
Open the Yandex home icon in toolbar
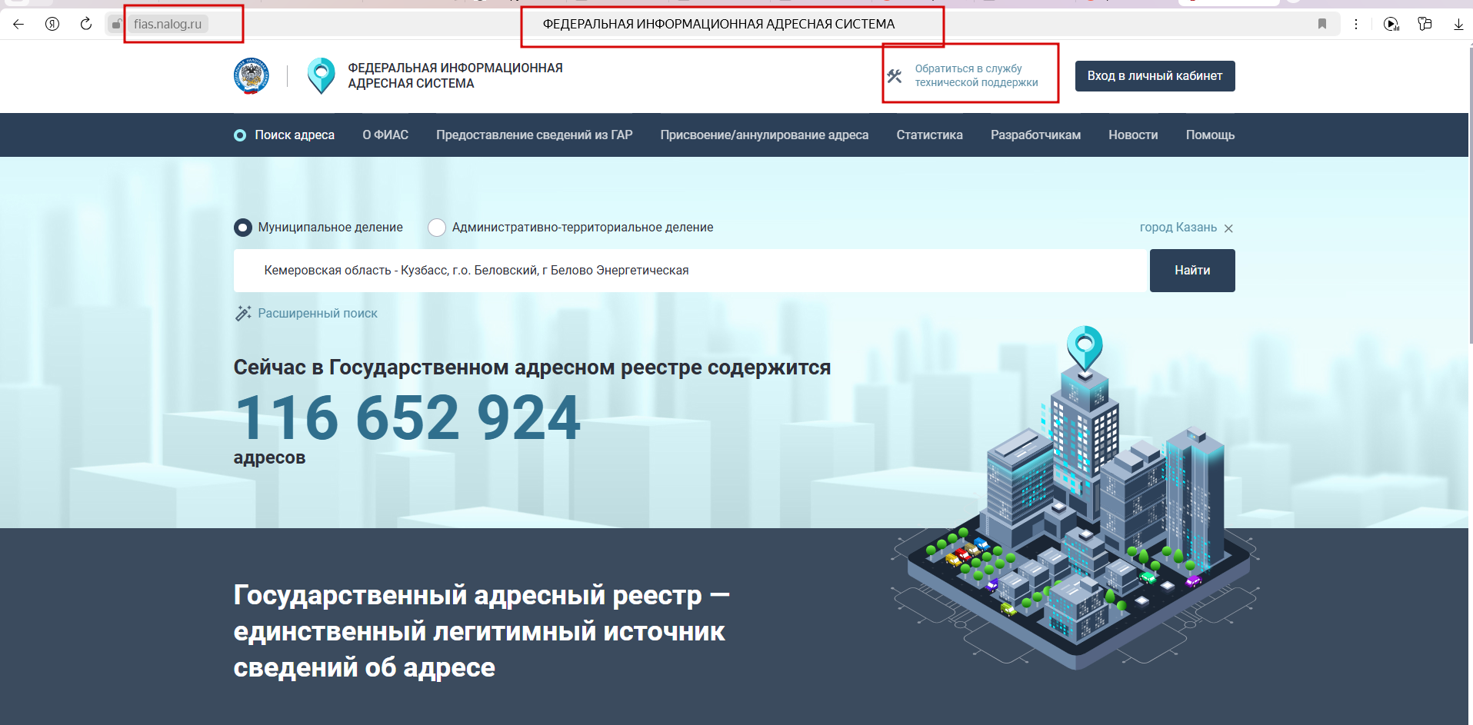(x=52, y=24)
